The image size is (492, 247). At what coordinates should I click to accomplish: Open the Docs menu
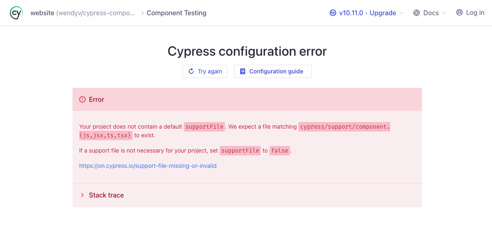tap(429, 13)
